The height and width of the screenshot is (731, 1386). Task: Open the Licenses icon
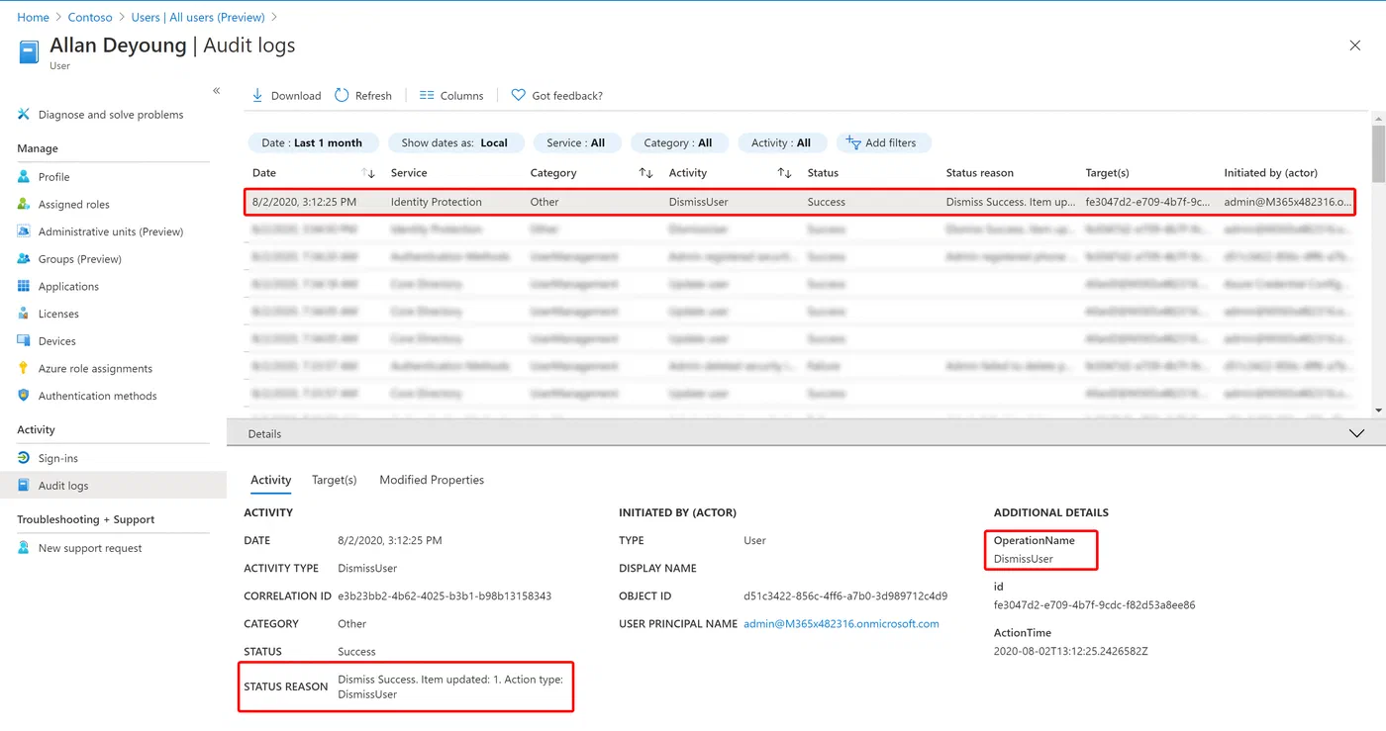coord(24,314)
